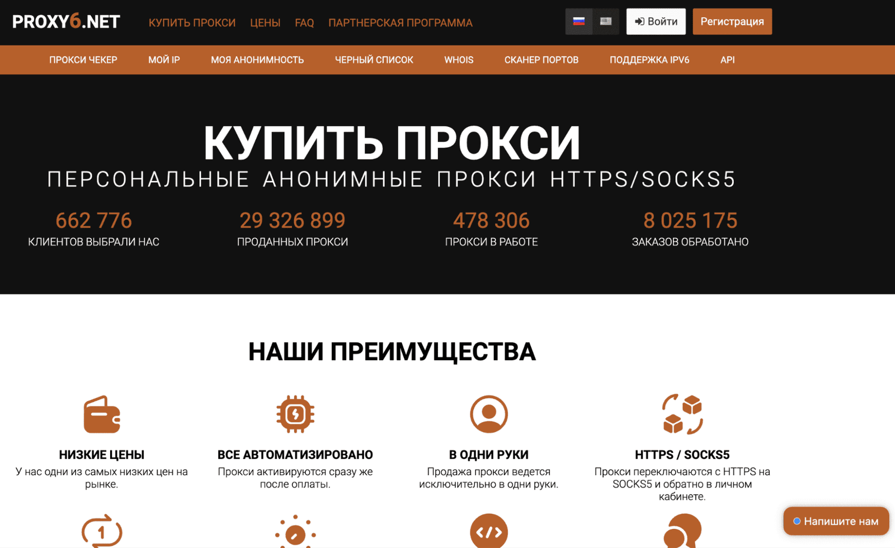
Task: Open the ЧЕРНЫЙ СПИСОК tool
Action: tap(374, 60)
